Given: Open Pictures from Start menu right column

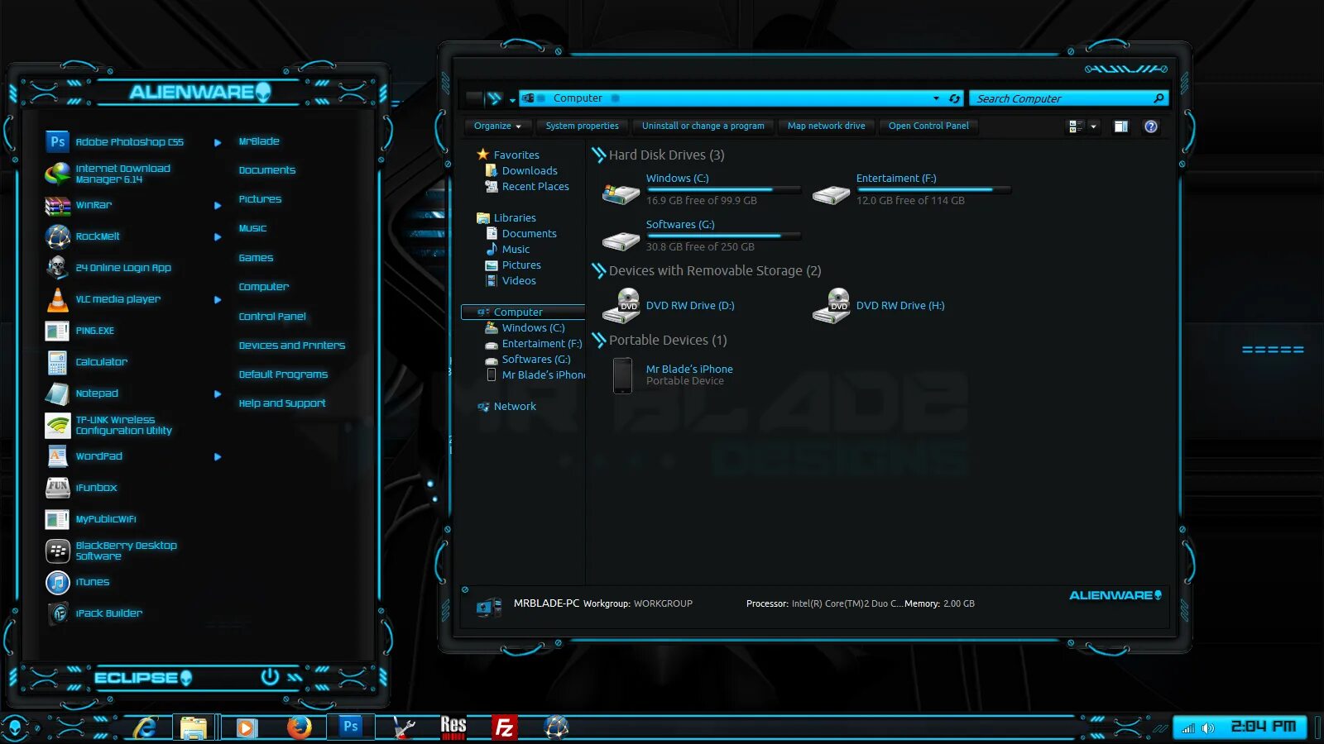Looking at the screenshot, I should (x=260, y=199).
